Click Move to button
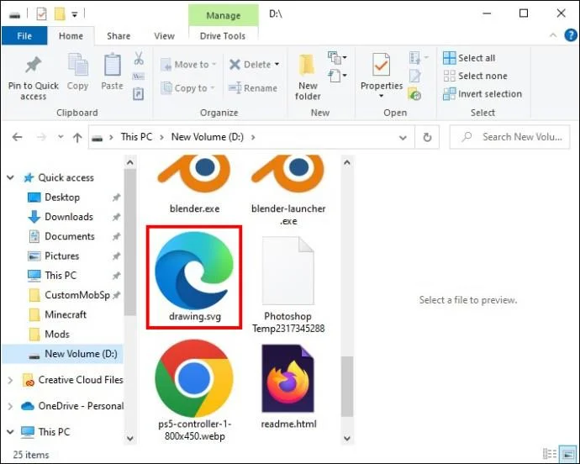Screen dimensions: 580x464 tap(188, 65)
